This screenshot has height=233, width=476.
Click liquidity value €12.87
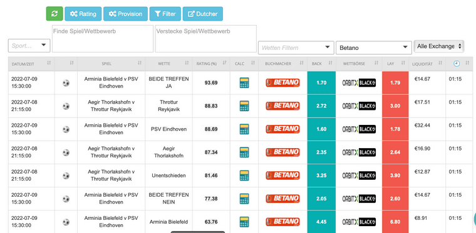pyautogui.click(x=422, y=172)
